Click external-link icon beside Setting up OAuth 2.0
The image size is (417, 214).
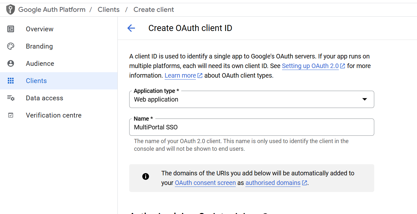click(x=342, y=66)
